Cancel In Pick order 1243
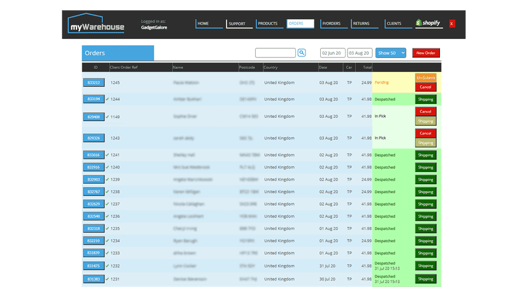The width and height of the screenshot is (528, 297). coord(425,133)
